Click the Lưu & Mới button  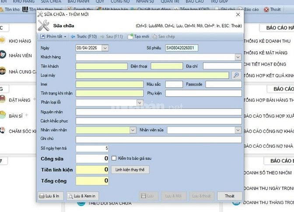(x=174, y=196)
